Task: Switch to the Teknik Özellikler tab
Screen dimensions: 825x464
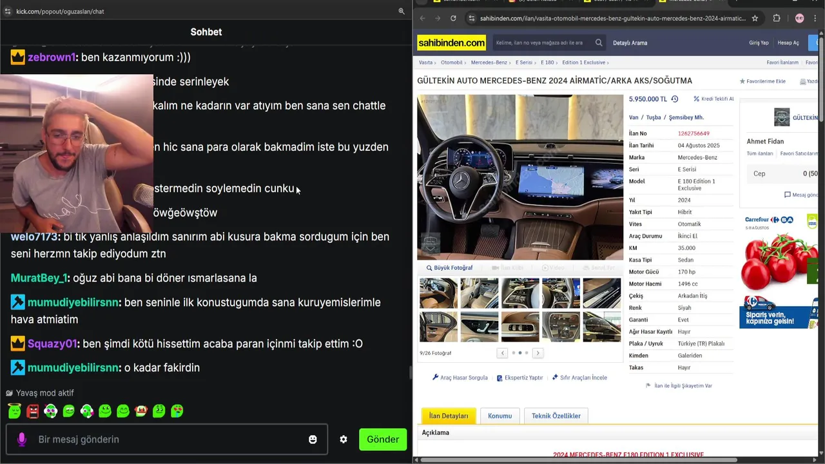Action: click(x=556, y=416)
